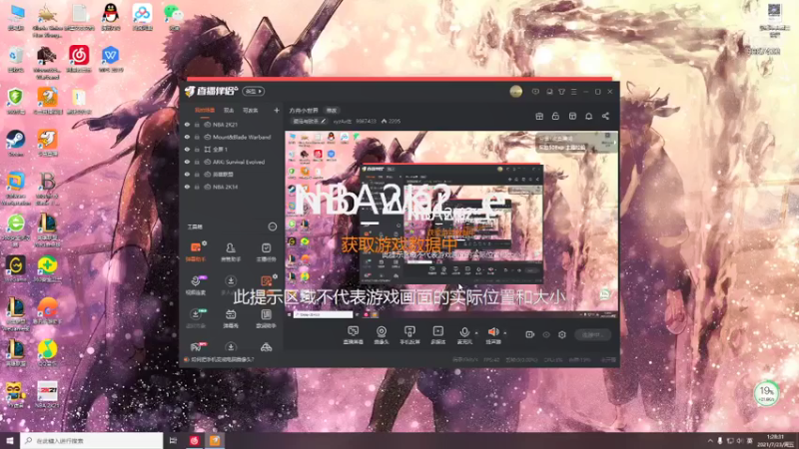The image size is (799, 449).
Task: Add a 多媒体 media source
Action: [437, 335]
